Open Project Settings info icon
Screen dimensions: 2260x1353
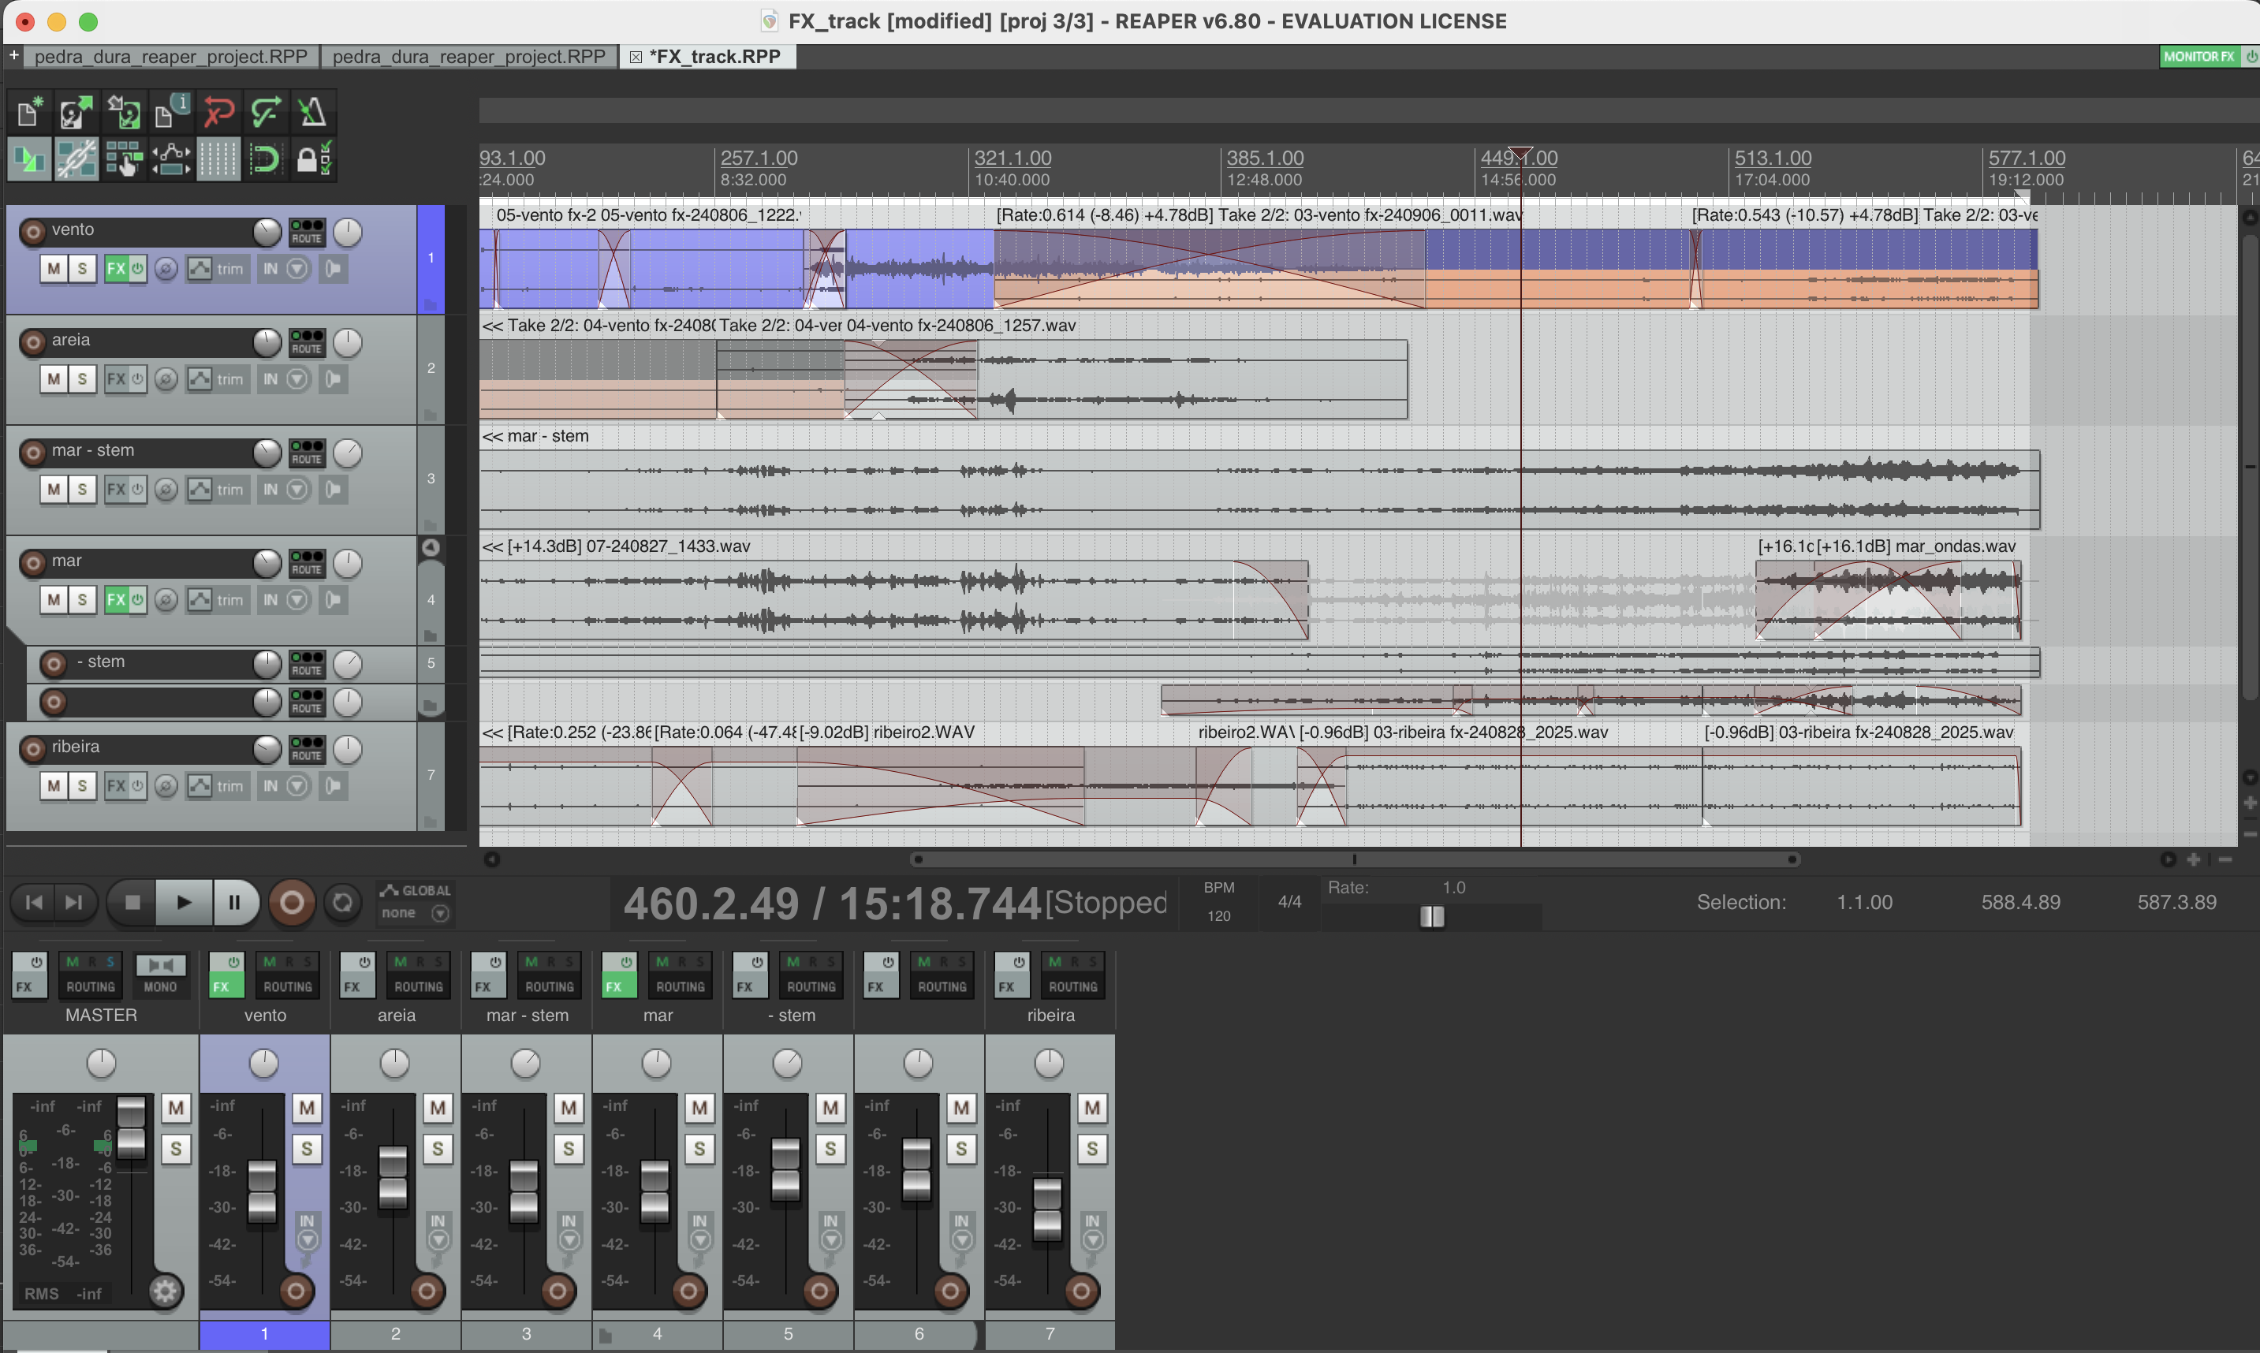pyautogui.click(x=170, y=113)
